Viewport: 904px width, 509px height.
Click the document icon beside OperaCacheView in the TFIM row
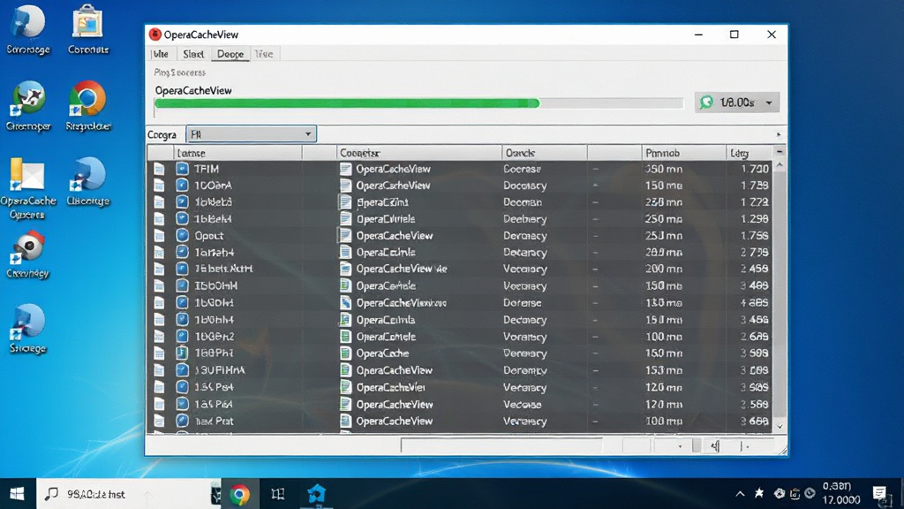pyautogui.click(x=345, y=169)
